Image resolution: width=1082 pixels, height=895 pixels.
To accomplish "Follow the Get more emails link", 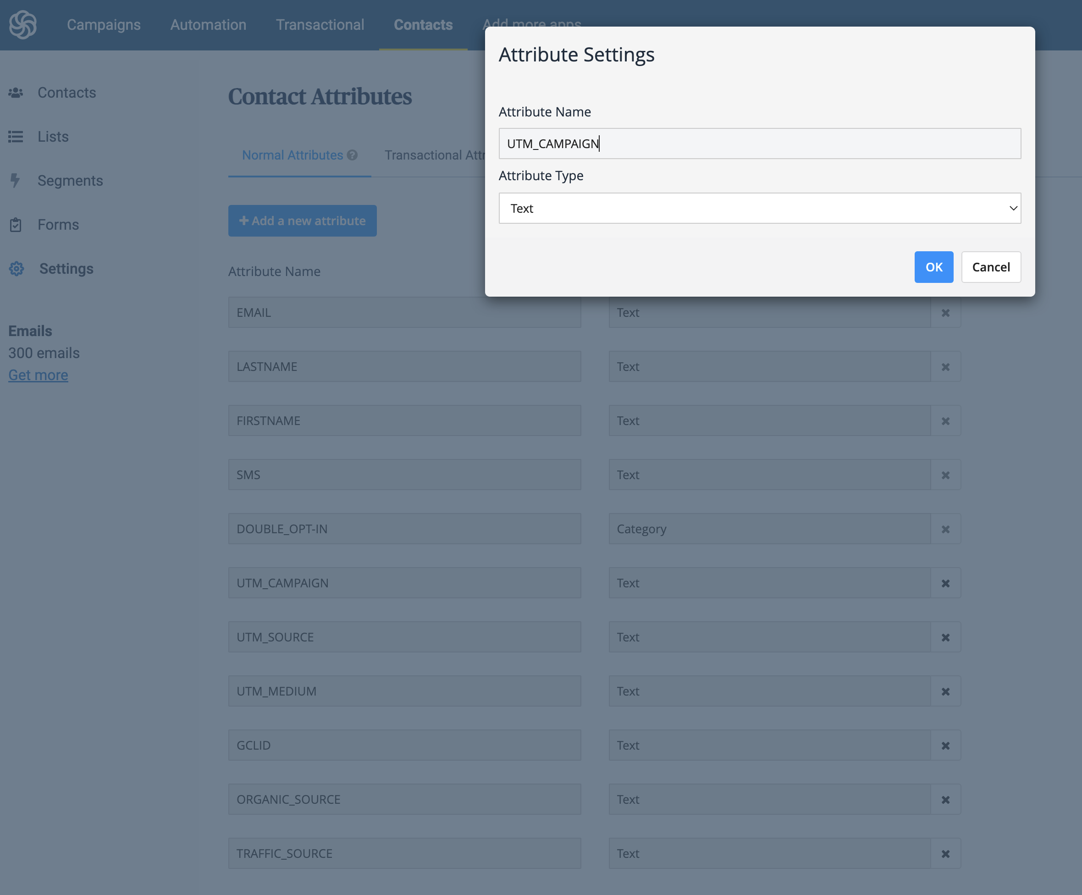I will click(x=38, y=375).
